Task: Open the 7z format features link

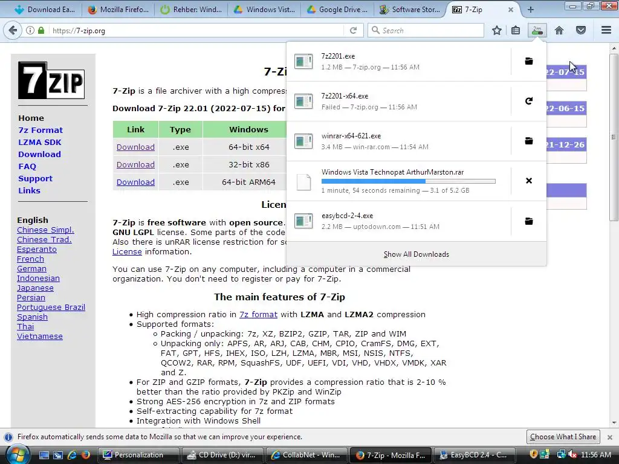Action: coord(258,314)
